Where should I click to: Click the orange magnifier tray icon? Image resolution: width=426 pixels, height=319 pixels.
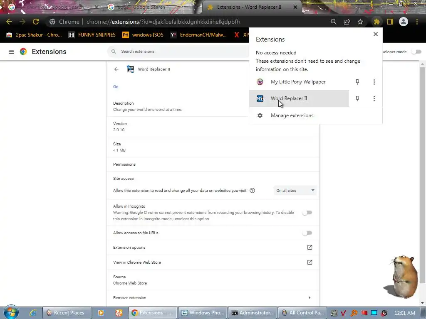(x=354, y=313)
